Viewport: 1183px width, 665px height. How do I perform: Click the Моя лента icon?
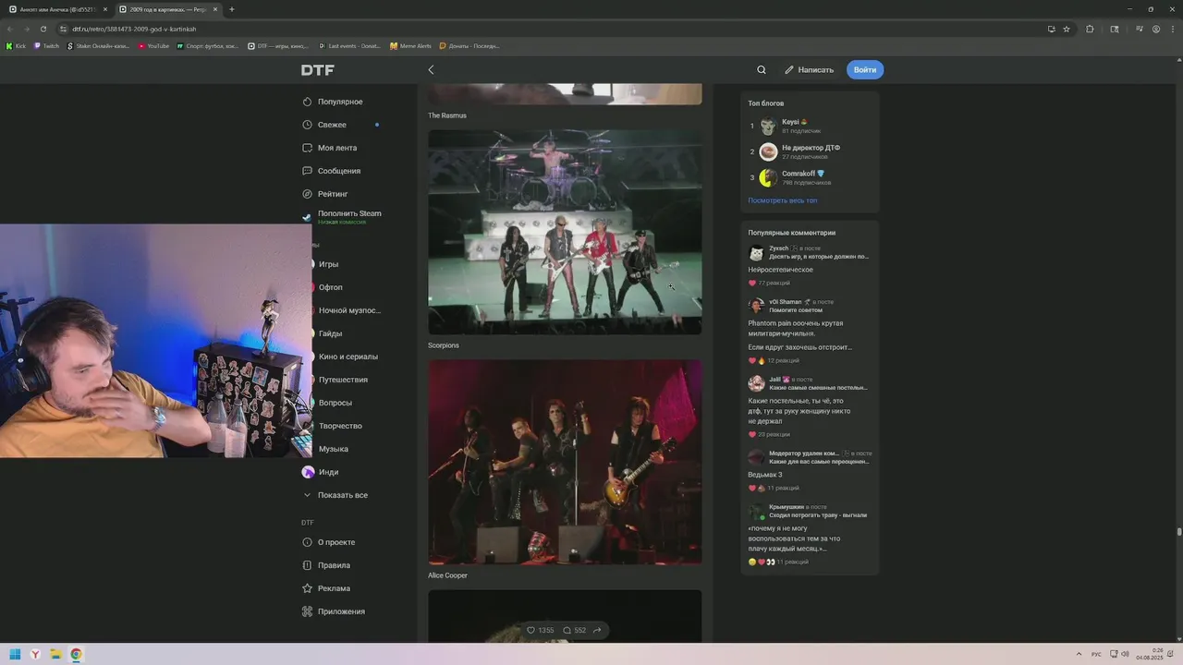coord(308,148)
